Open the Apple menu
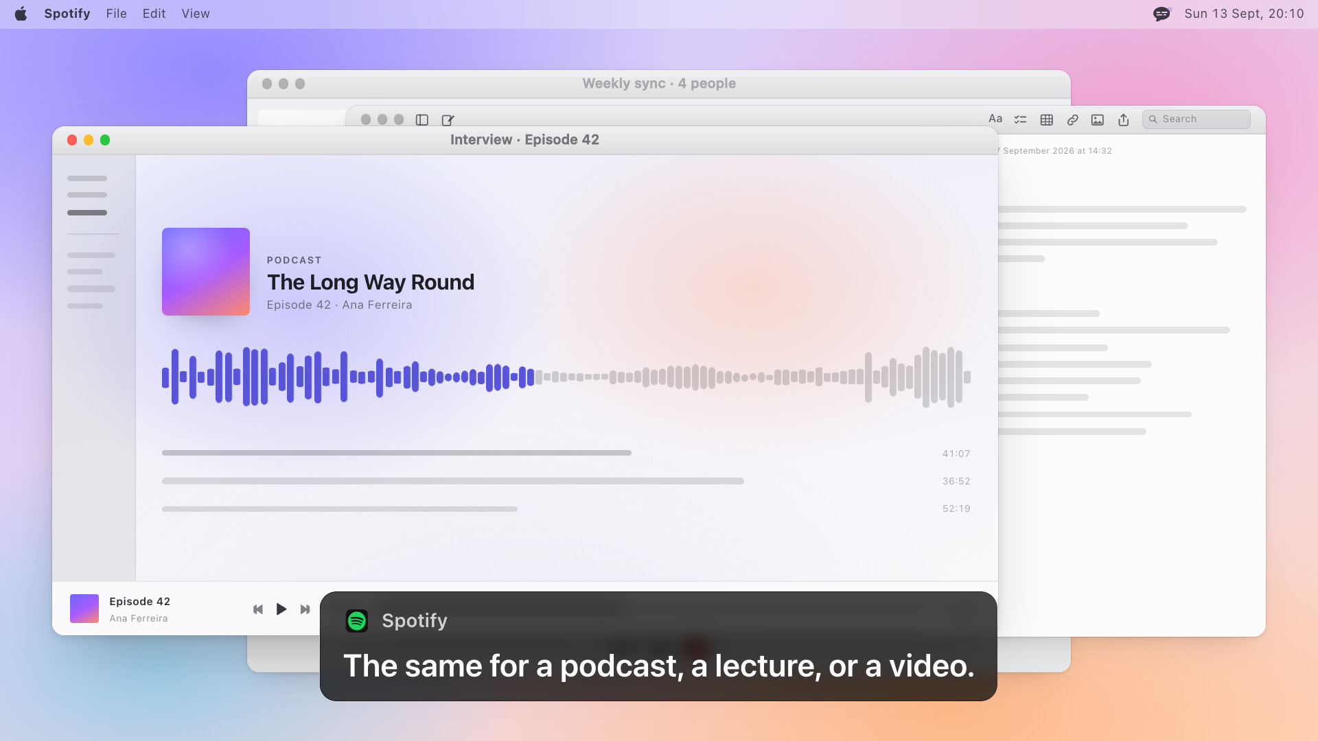1318x741 pixels. pos(21,14)
